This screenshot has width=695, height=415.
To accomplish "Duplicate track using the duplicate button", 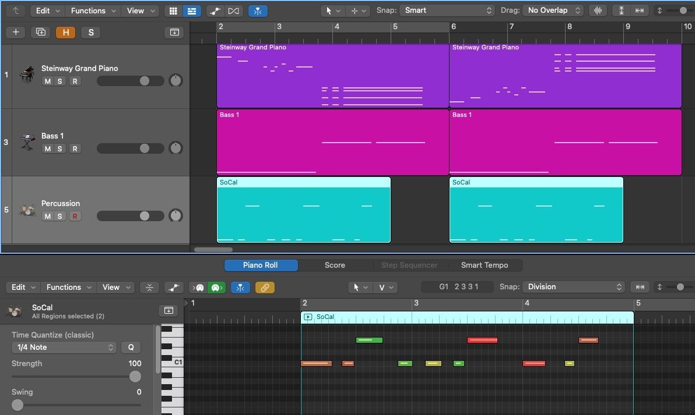I will click(x=40, y=32).
